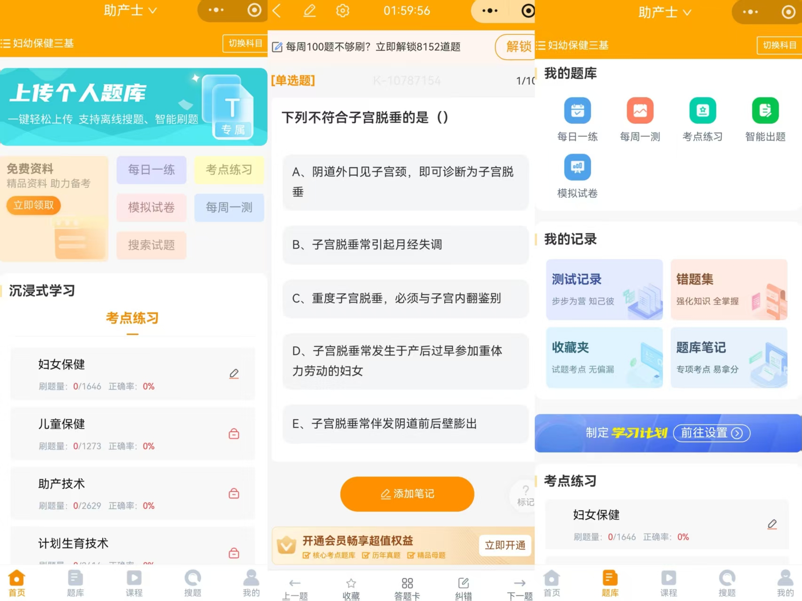Tap 课程 tab in the 题库 screen's bottom bar

[x=668, y=583]
